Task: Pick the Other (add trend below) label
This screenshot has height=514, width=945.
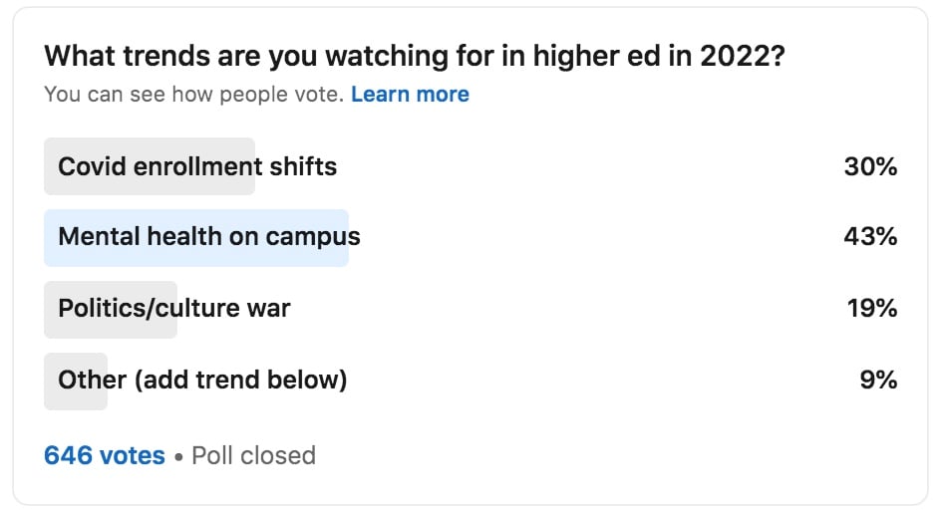Action: point(202,381)
